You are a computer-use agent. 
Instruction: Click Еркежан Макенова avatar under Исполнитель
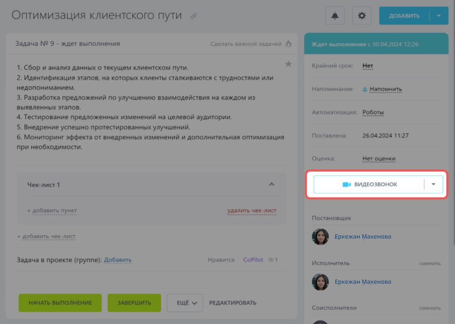pyautogui.click(x=320, y=281)
